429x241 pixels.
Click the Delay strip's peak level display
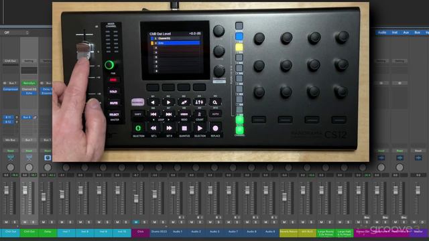point(52,175)
